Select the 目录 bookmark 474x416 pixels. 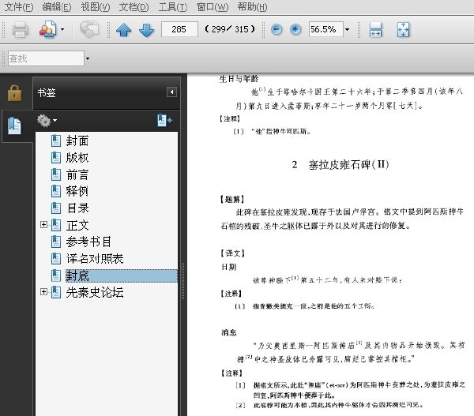[x=77, y=208]
